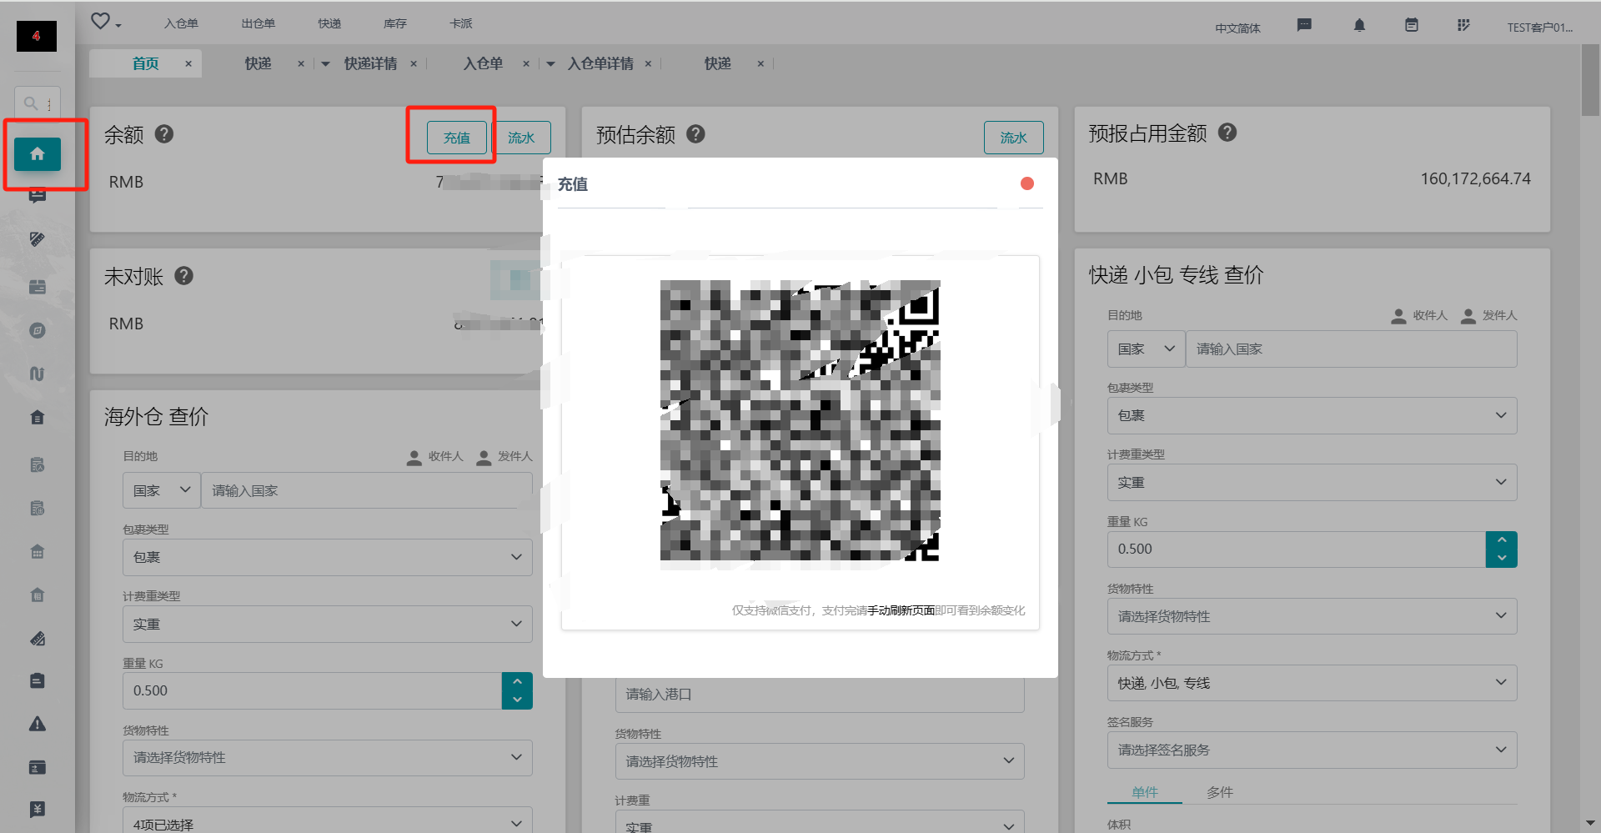Switch to the 入仓单 page tab
Image resolution: width=1601 pixels, height=833 pixels.
pos(483,63)
